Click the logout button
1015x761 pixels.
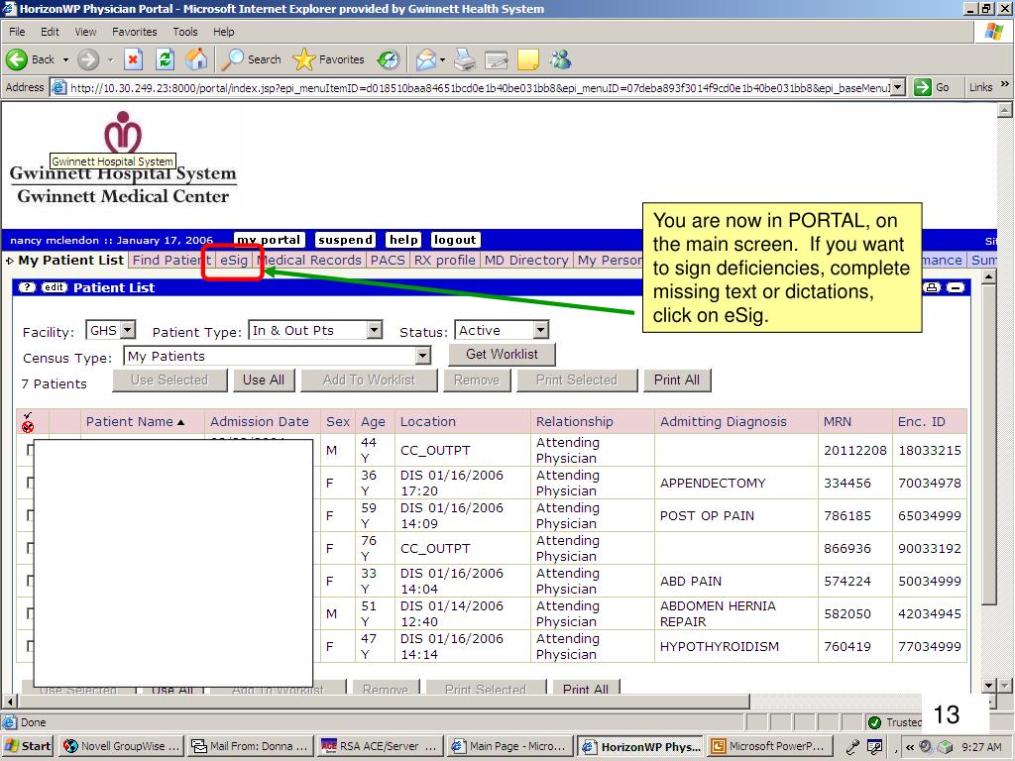(x=455, y=240)
